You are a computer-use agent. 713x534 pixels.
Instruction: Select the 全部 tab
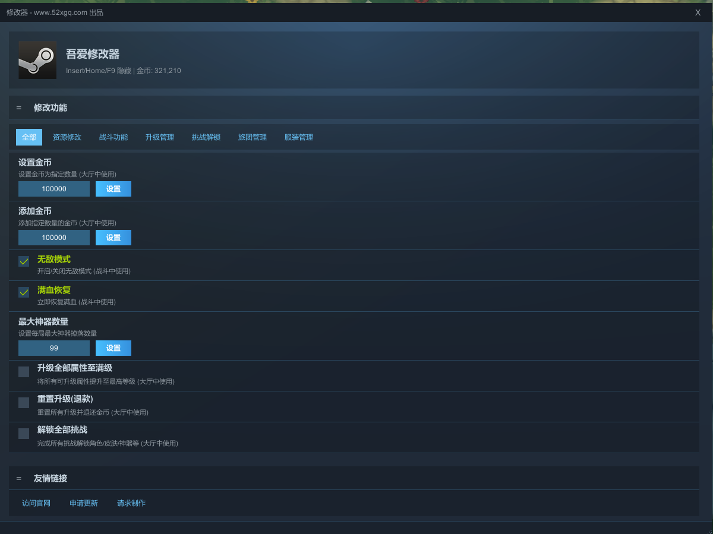coord(29,137)
